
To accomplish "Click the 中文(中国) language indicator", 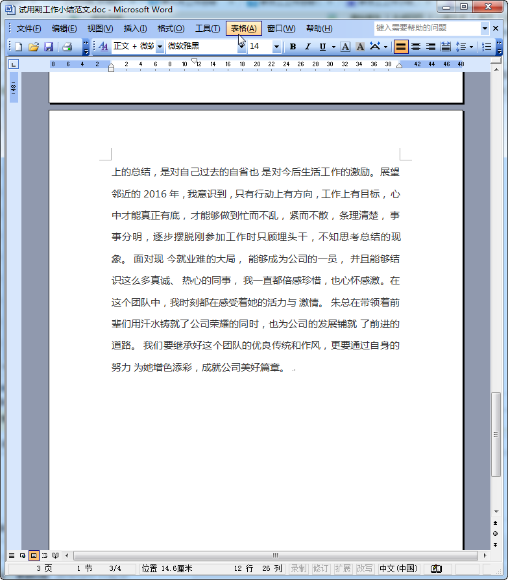I will click(x=398, y=568).
